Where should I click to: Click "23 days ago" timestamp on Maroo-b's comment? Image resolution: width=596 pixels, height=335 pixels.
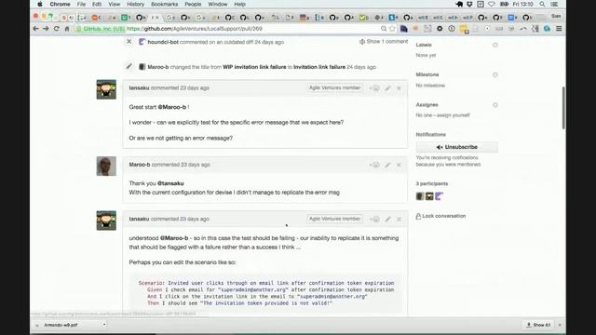195,165
